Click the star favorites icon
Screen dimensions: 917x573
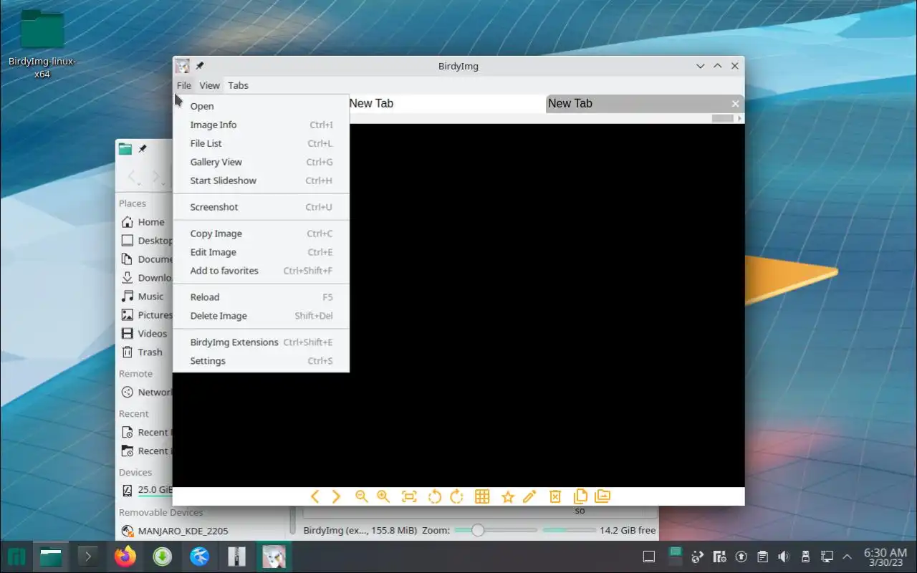(x=508, y=496)
